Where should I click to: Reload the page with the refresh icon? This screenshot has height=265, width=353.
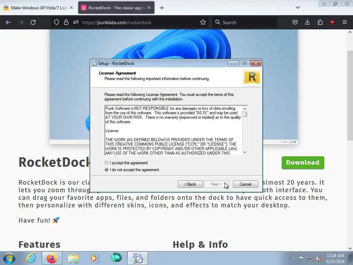click(x=33, y=22)
